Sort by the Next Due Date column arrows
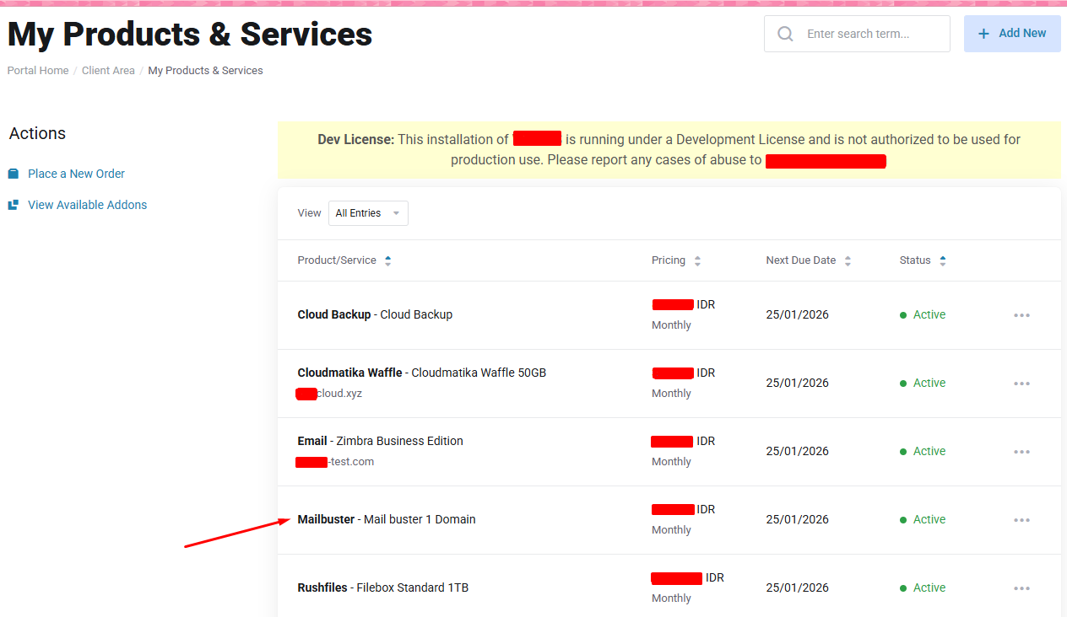The height and width of the screenshot is (617, 1067). 848,261
